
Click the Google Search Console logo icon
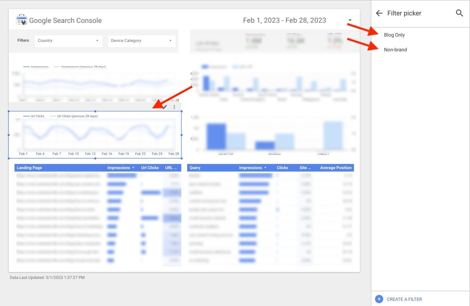point(21,20)
